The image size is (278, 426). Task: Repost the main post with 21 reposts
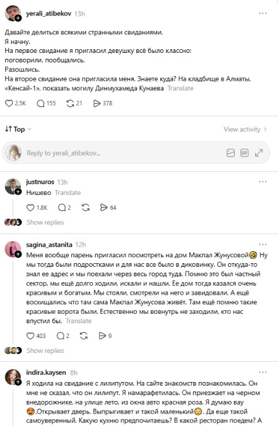70,103
